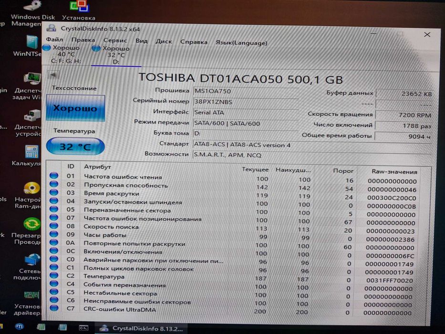The image size is (445, 334).
Task: Click the previous disk arrow button
Action: (x=53, y=75)
